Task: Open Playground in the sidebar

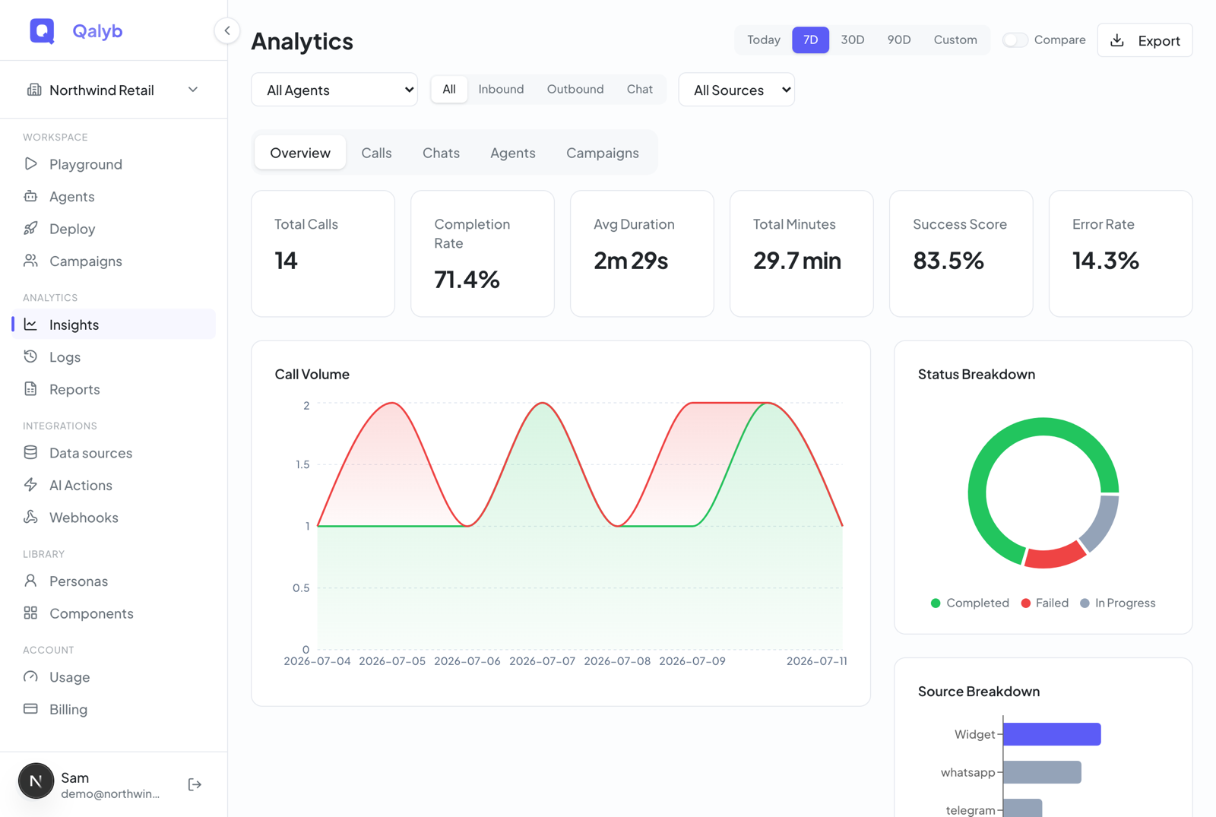Action: pyautogui.click(x=114, y=164)
